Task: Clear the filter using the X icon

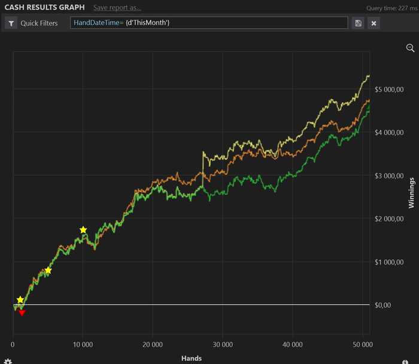Action: coord(374,23)
